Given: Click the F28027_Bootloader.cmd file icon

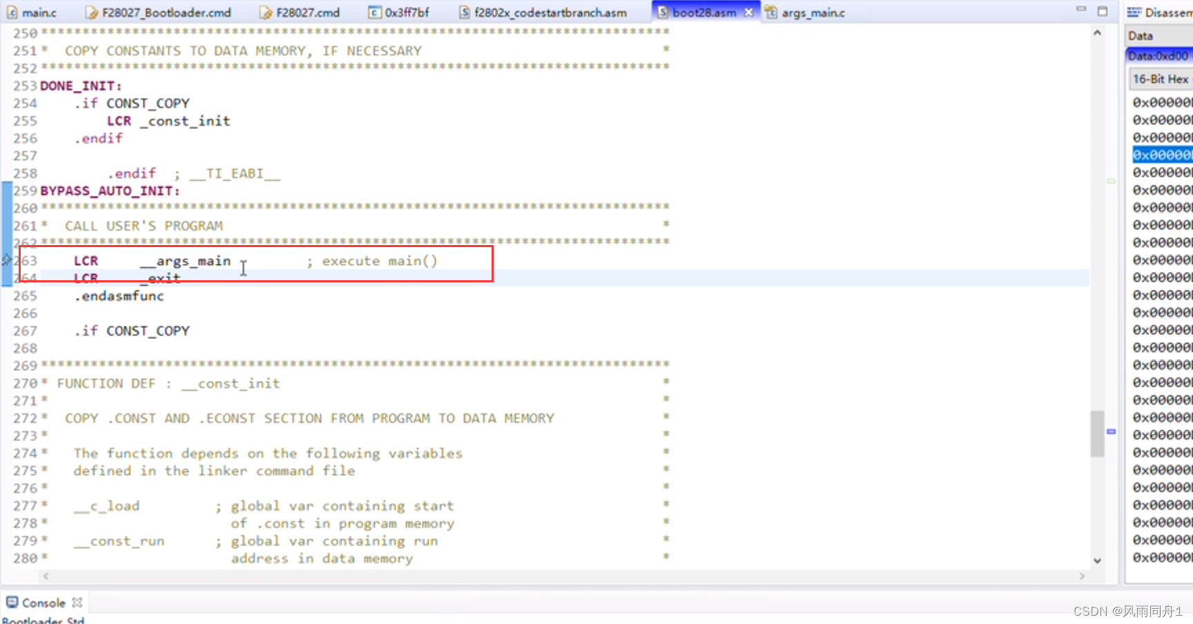Looking at the screenshot, I should (92, 12).
